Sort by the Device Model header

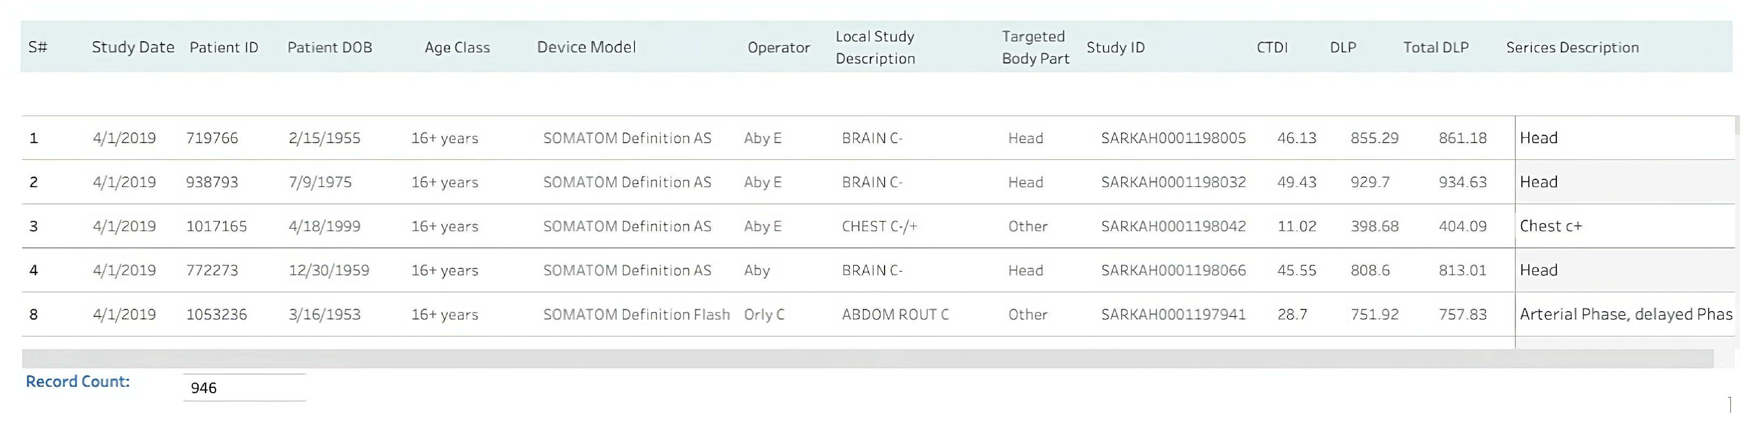(586, 47)
